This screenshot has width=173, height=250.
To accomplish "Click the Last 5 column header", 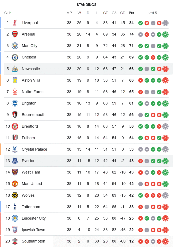I will click(152, 13).
